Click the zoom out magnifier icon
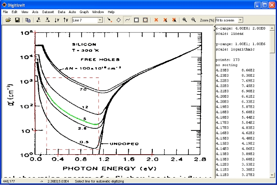Viewport: 277px width, 185px height. [193, 20]
